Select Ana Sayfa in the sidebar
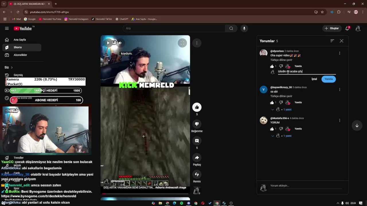This screenshot has width=367, height=206. tap(22, 40)
